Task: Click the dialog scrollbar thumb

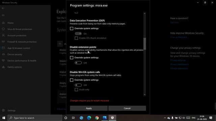Action: (x=144, y=44)
